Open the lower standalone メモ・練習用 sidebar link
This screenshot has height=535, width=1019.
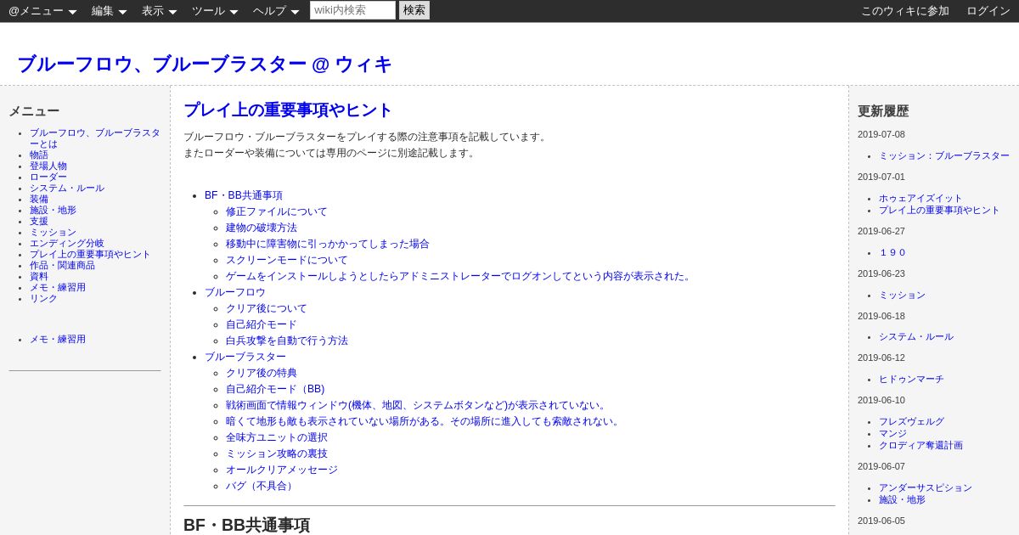tap(58, 340)
